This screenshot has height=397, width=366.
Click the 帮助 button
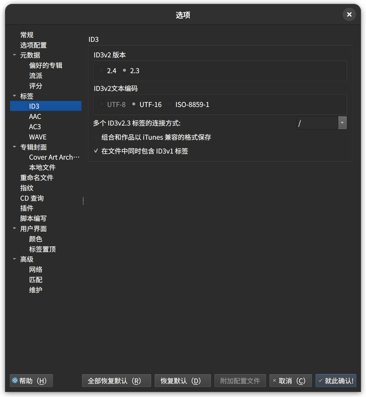(31, 381)
